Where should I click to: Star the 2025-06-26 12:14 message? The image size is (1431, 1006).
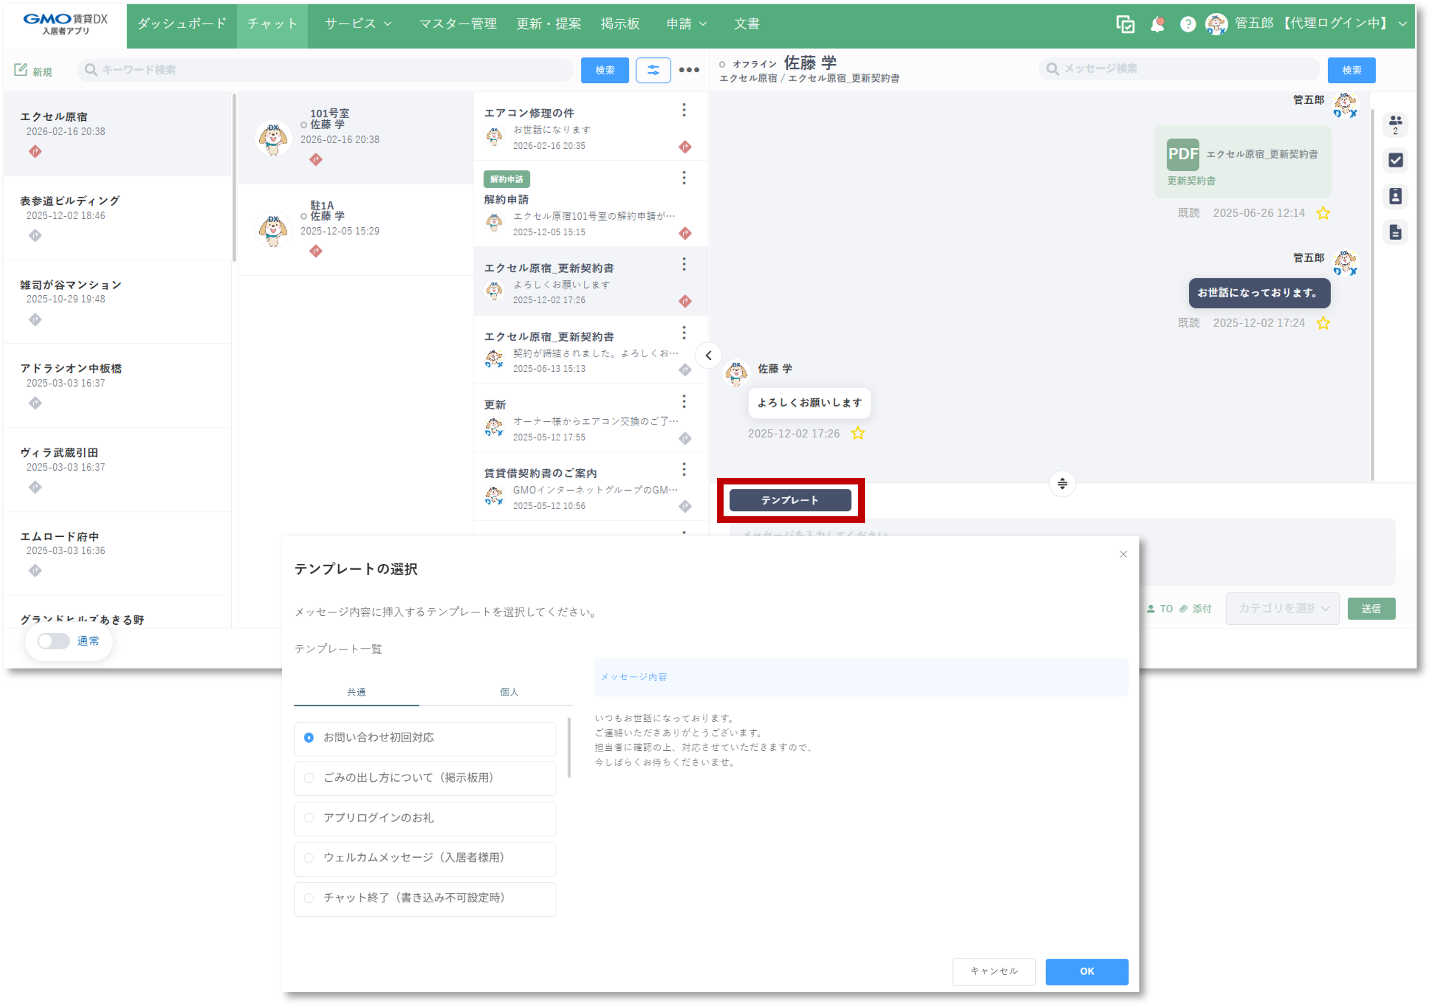pos(1323,213)
